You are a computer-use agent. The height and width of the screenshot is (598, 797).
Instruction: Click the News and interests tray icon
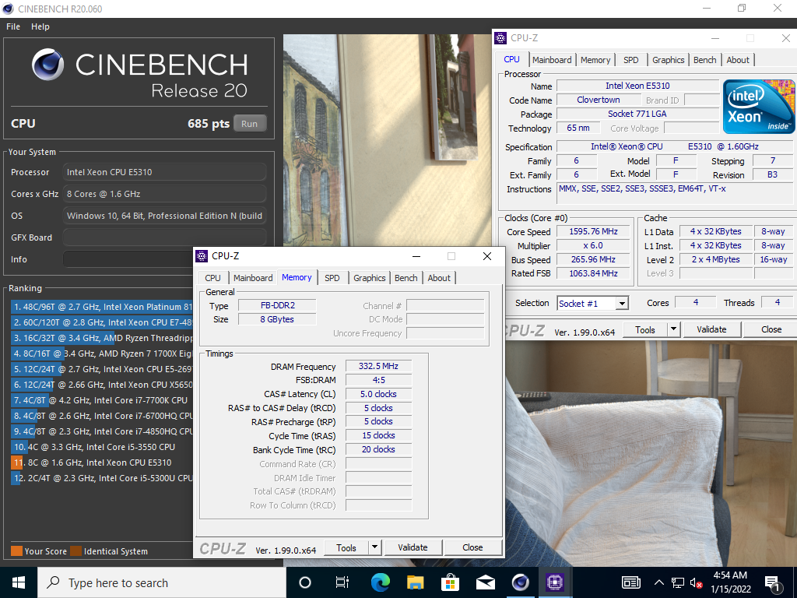pos(631,582)
